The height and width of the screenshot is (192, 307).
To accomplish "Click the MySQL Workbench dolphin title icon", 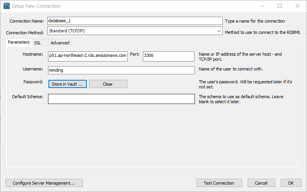I will click(x=7, y=6).
